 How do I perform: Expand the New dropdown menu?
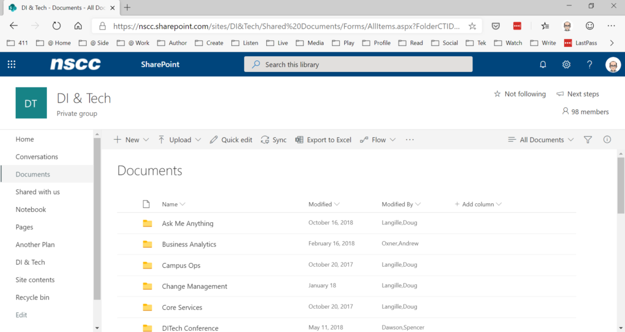(131, 140)
